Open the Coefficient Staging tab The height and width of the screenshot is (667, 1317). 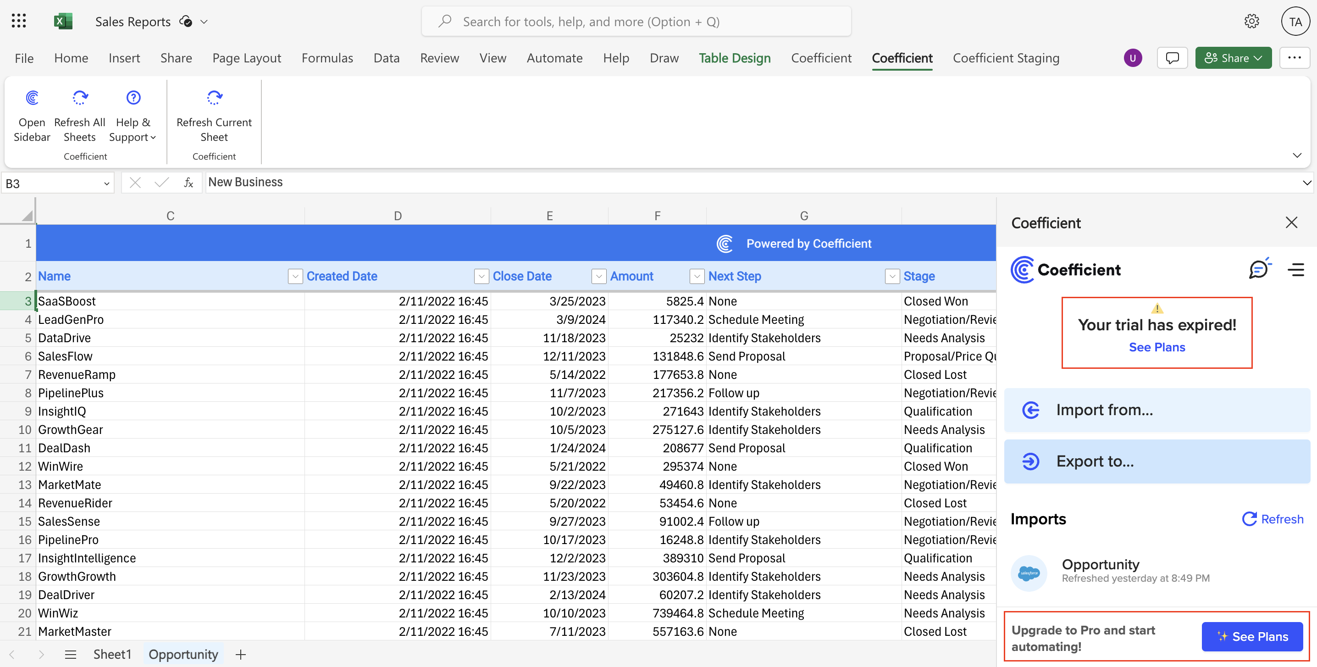point(1006,58)
